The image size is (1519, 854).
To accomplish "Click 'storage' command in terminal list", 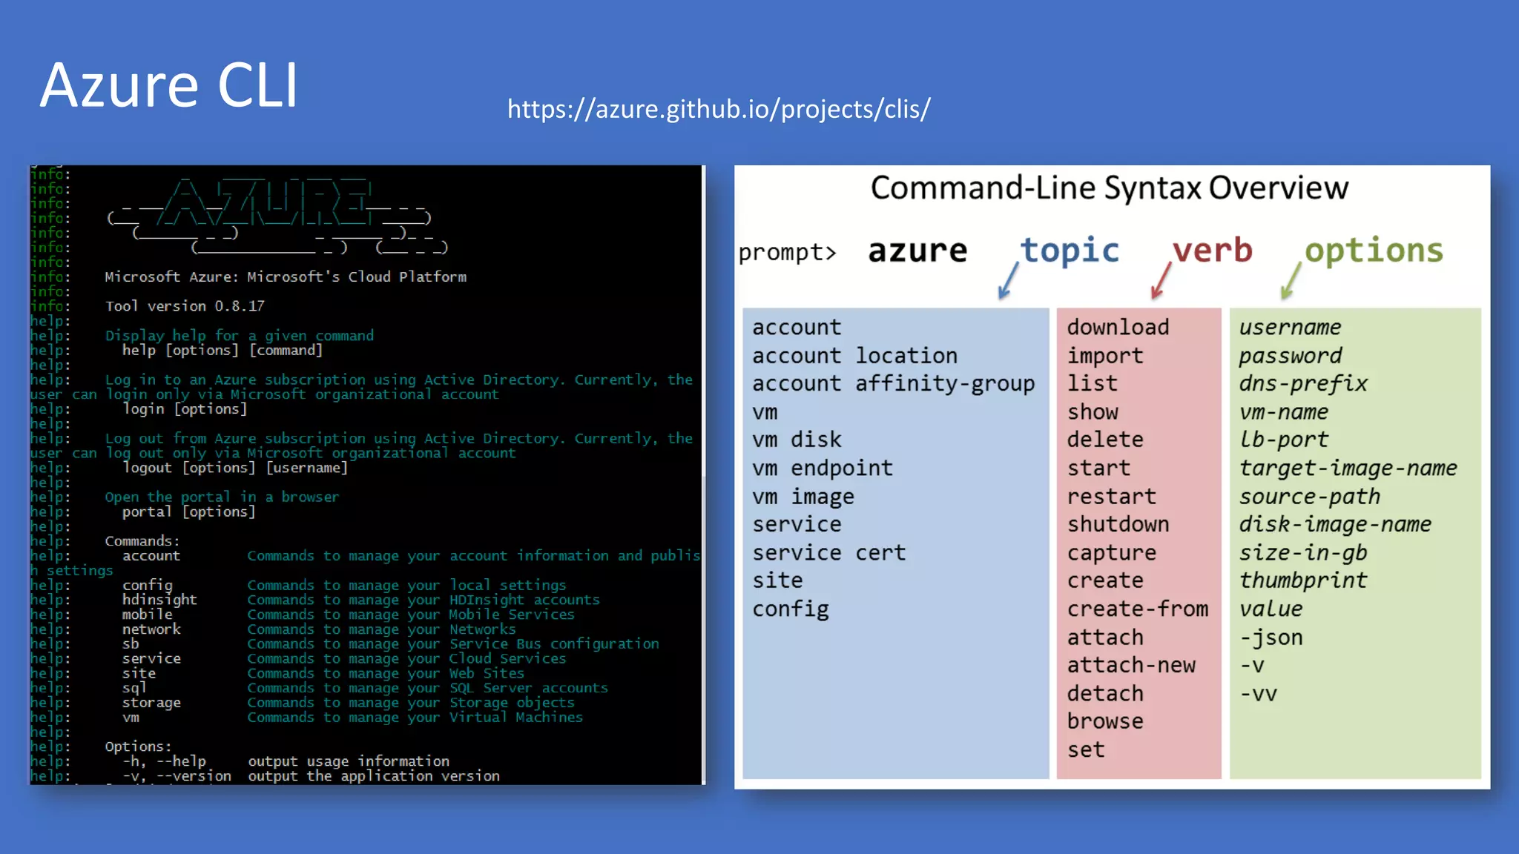I will pyautogui.click(x=151, y=703).
